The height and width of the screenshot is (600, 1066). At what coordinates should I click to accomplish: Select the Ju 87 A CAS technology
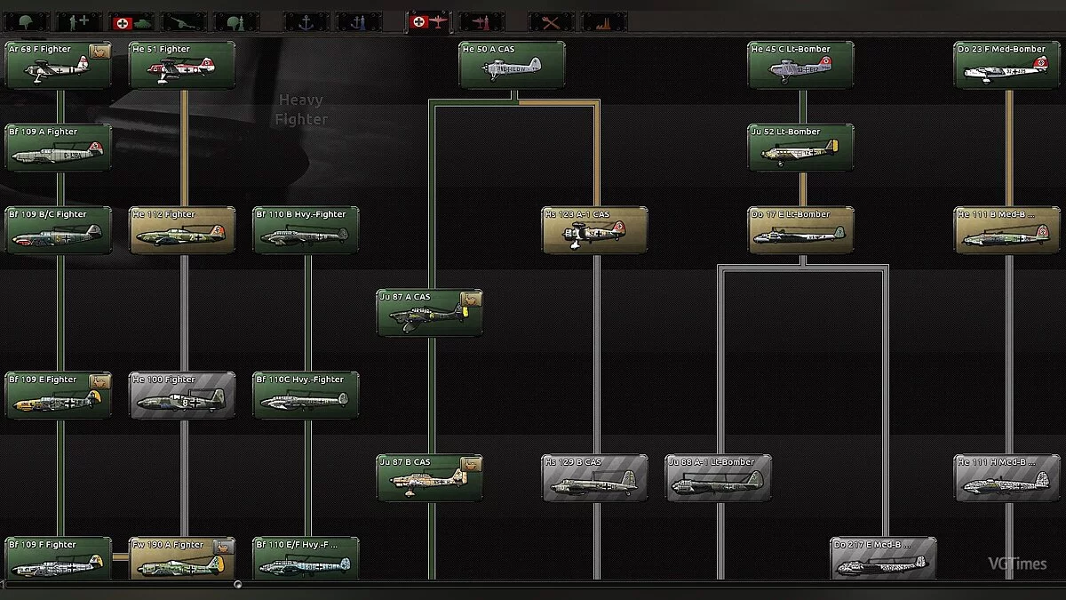(x=429, y=311)
